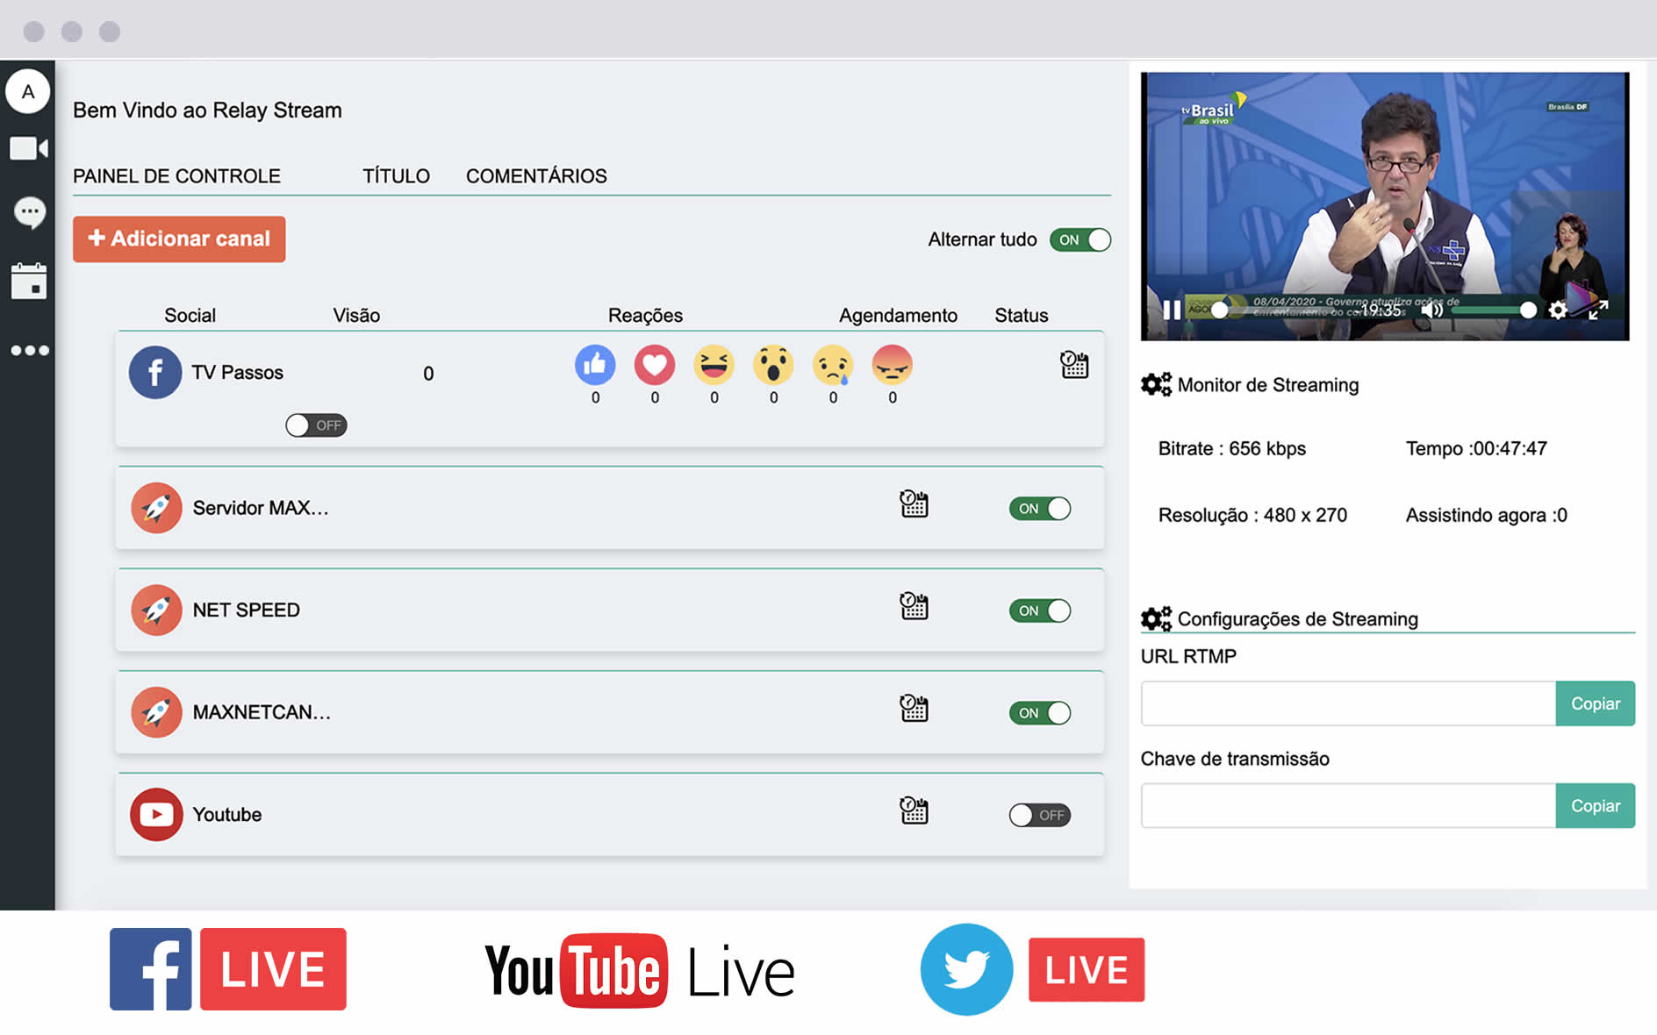Click the Bitrate : 656 kbps text
This screenshot has height=1035, width=1657.
point(1231,448)
